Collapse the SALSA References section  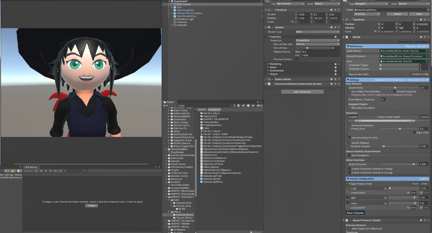coord(347,46)
